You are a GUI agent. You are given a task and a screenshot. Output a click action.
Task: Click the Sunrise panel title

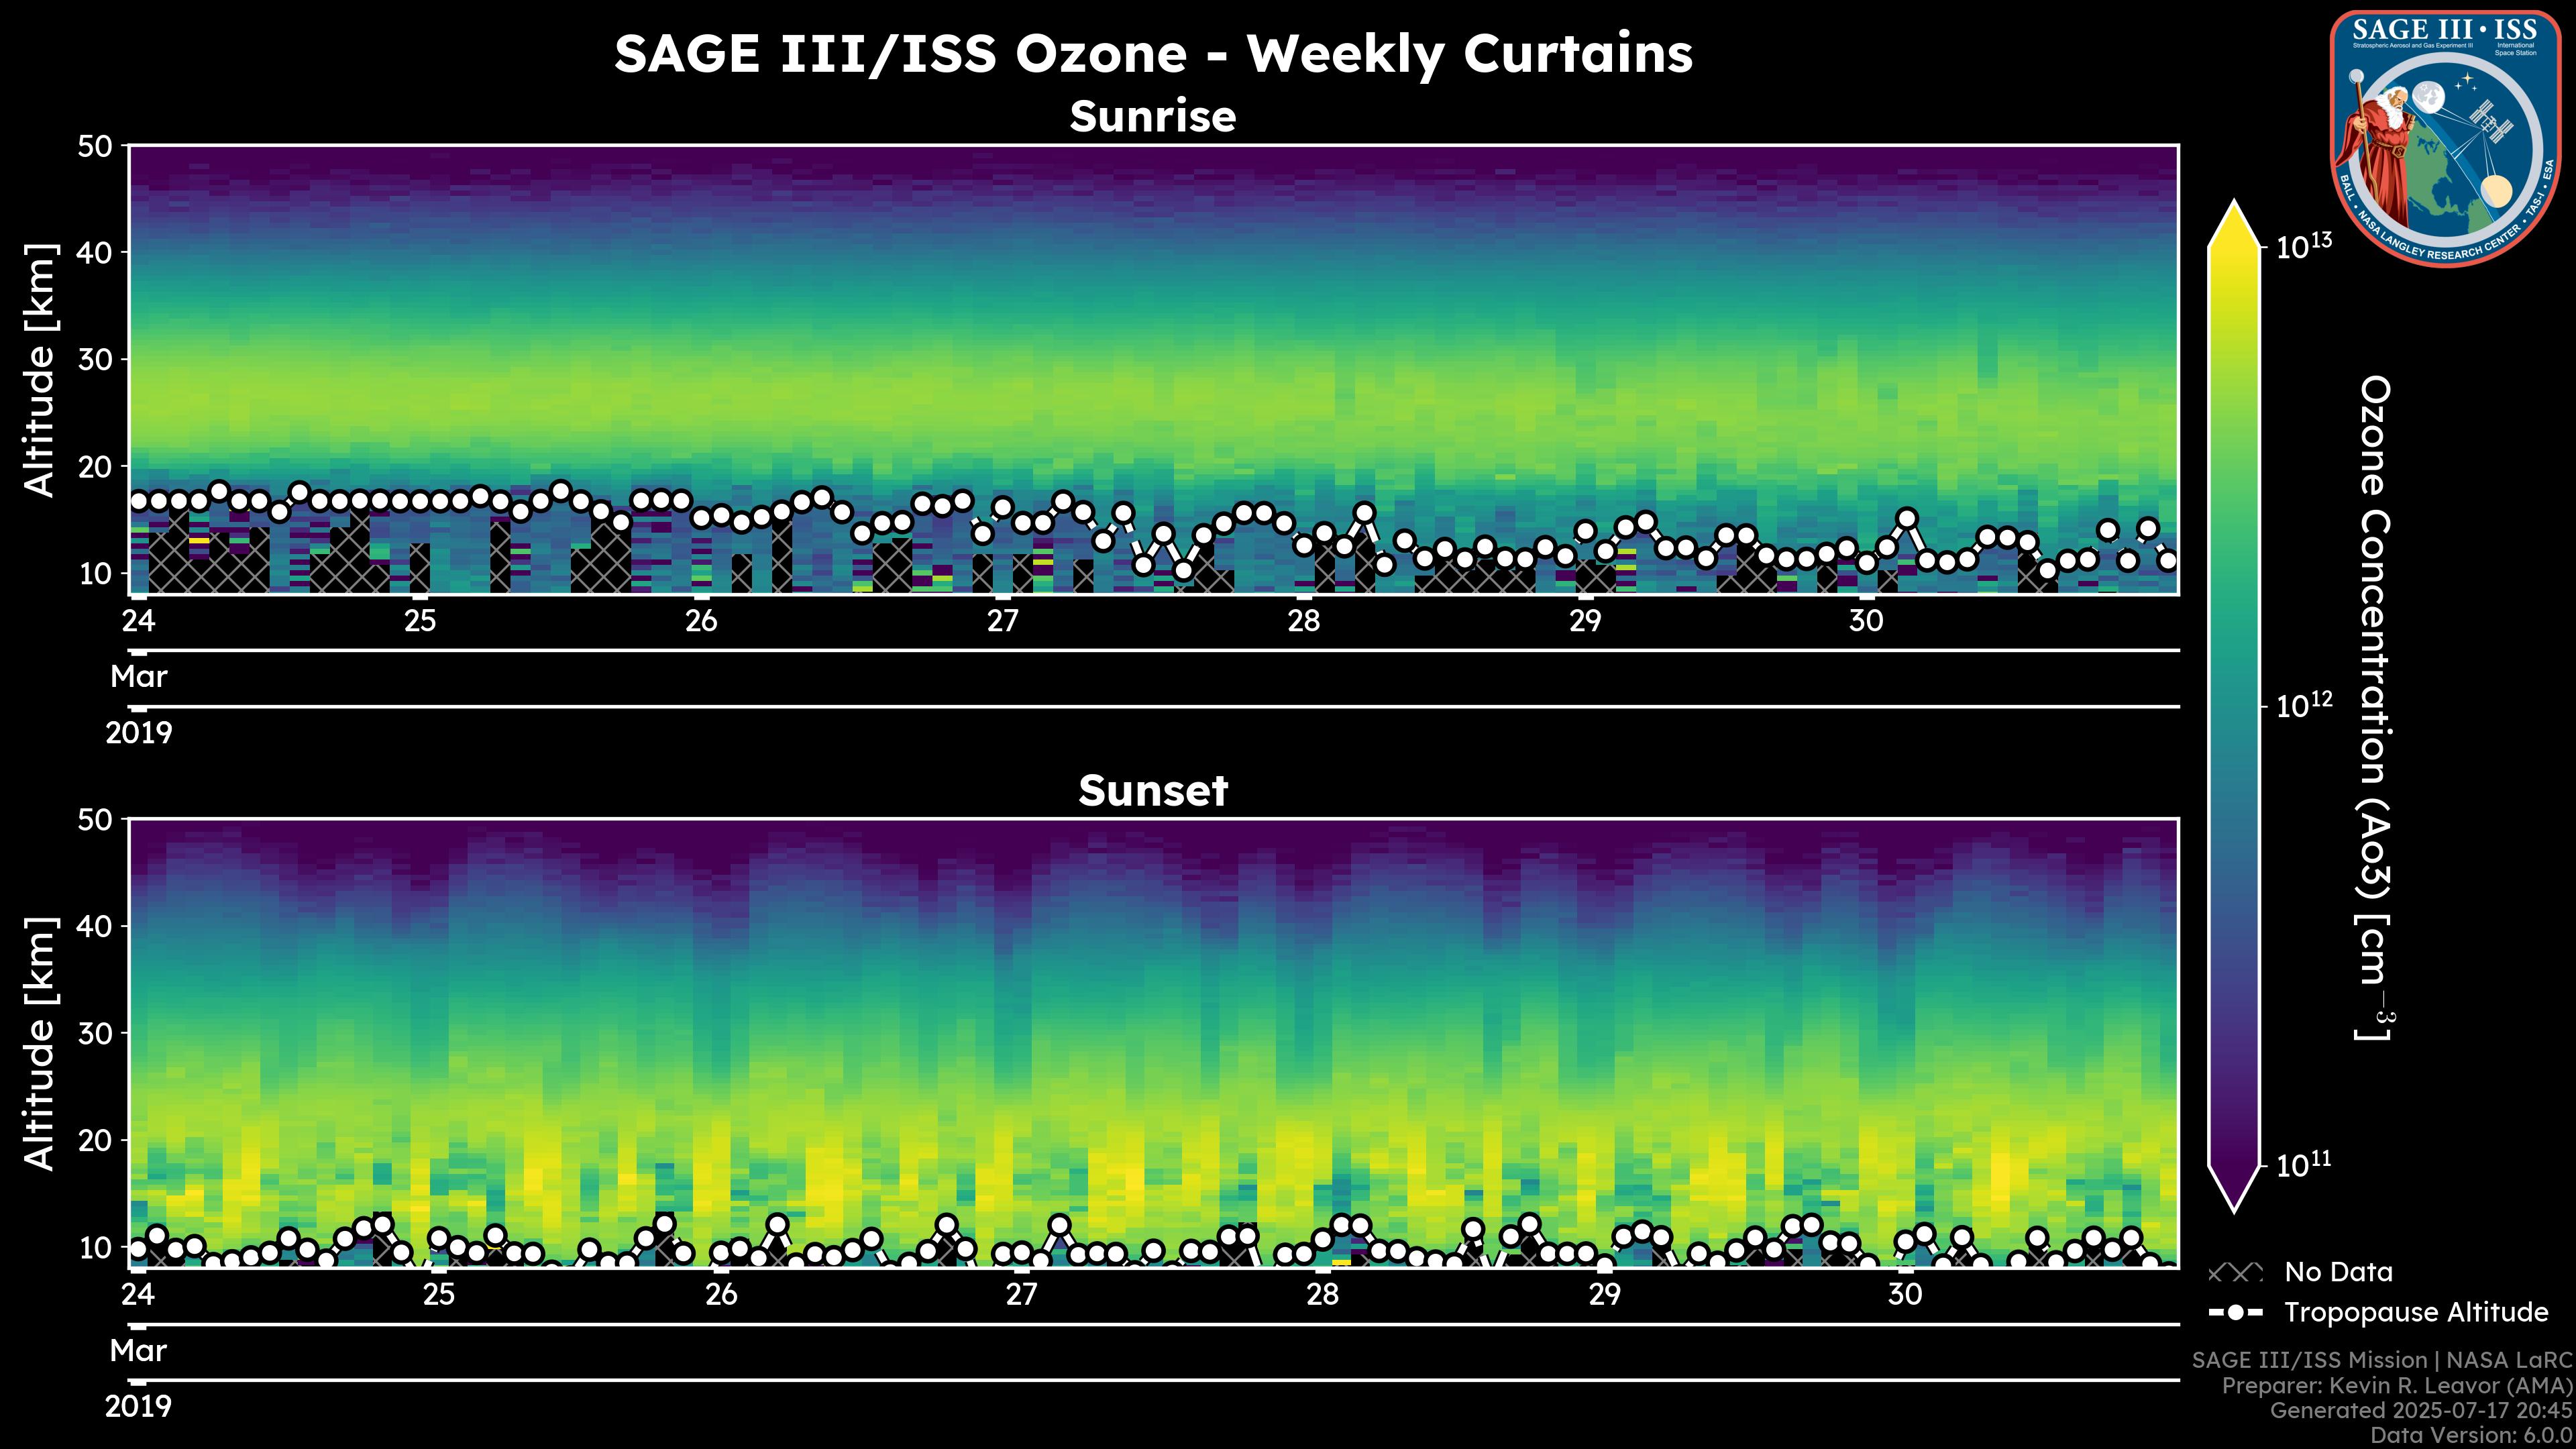coord(1152,117)
